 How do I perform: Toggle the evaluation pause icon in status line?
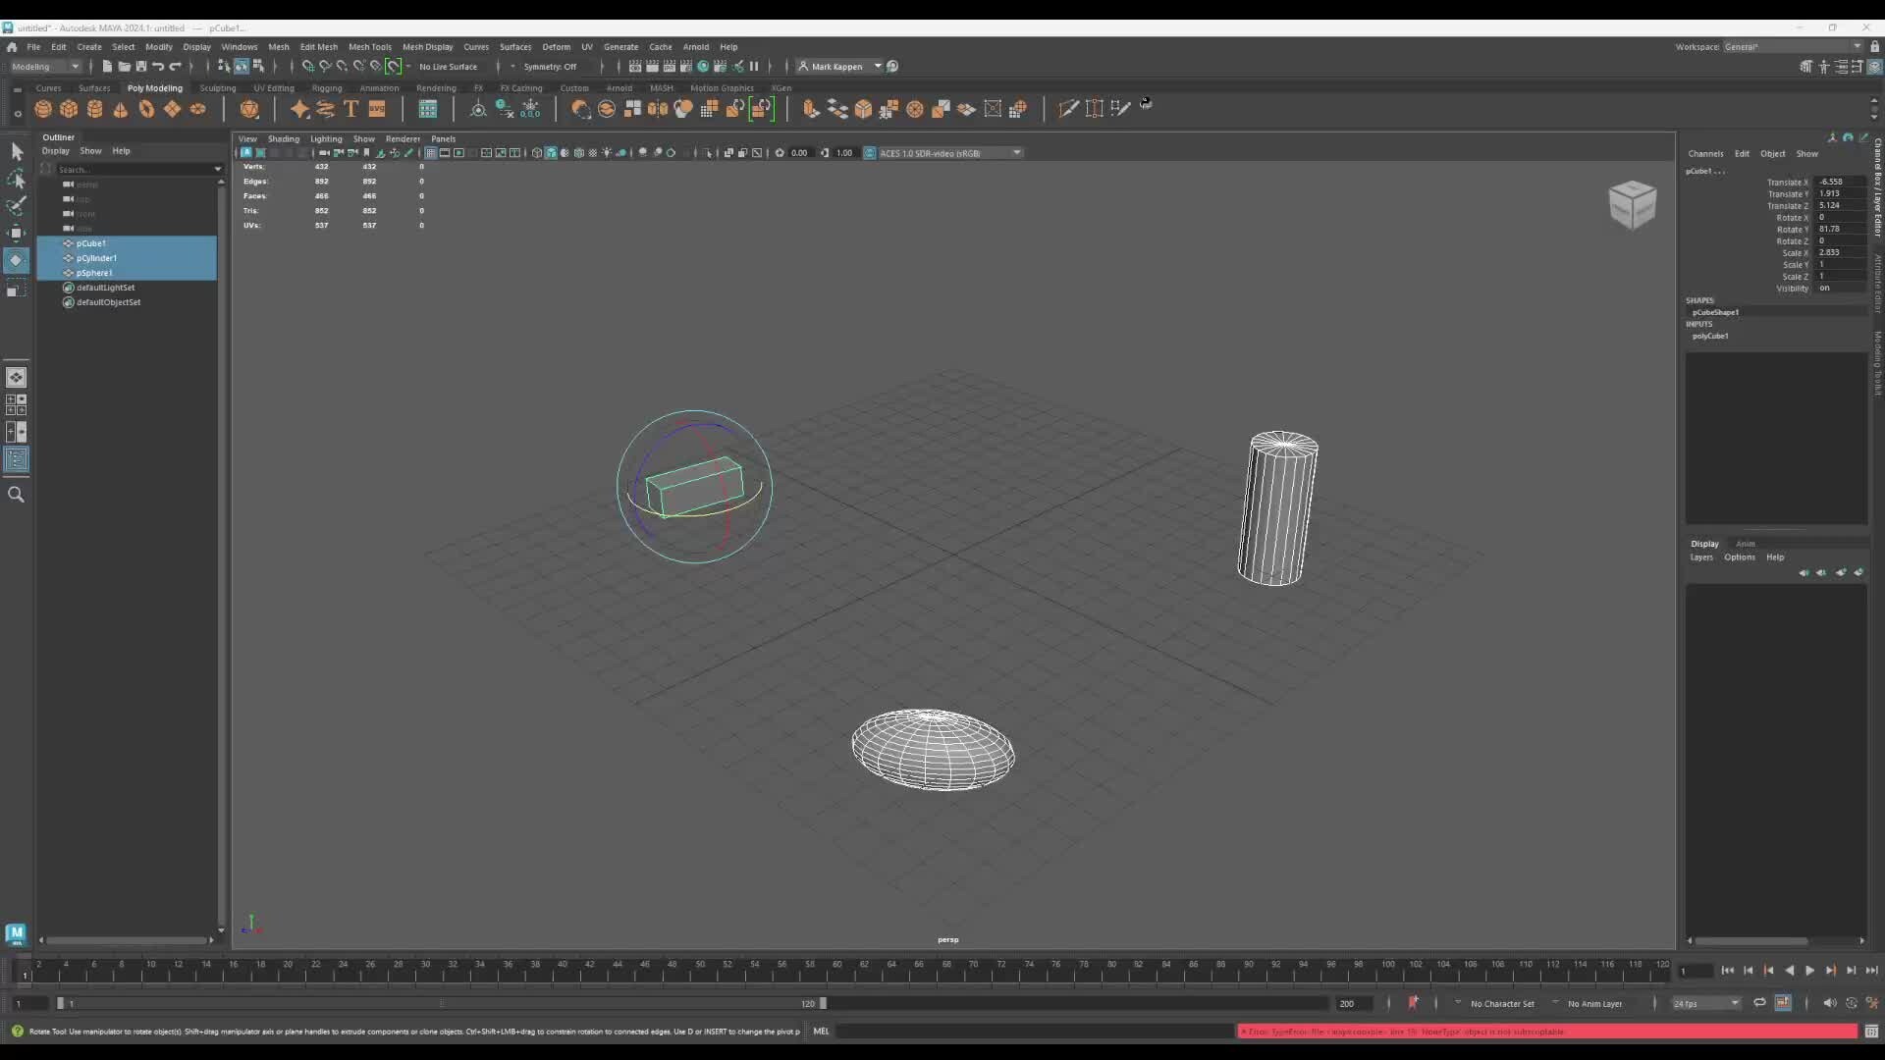[x=753, y=66]
